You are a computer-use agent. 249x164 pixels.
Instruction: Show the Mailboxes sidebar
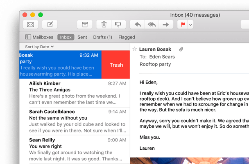tap(39, 37)
